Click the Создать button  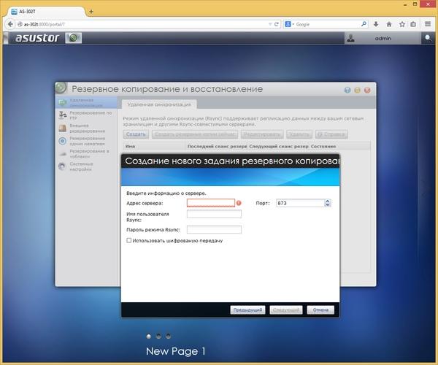click(136, 134)
